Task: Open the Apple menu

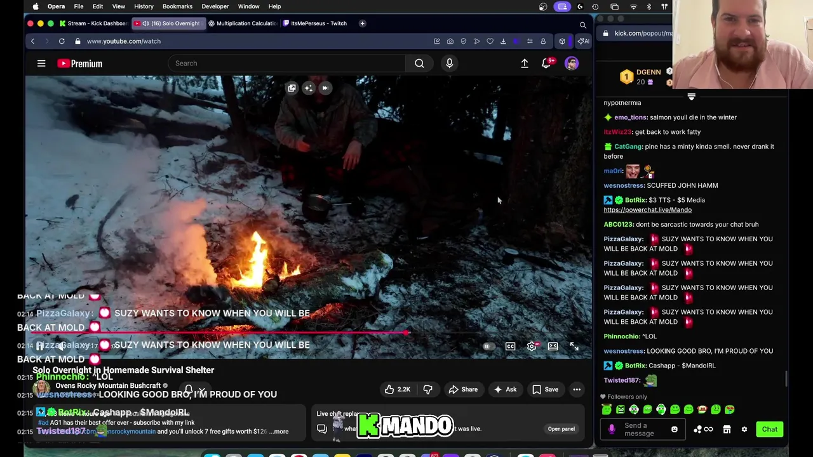Action: tap(36, 6)
